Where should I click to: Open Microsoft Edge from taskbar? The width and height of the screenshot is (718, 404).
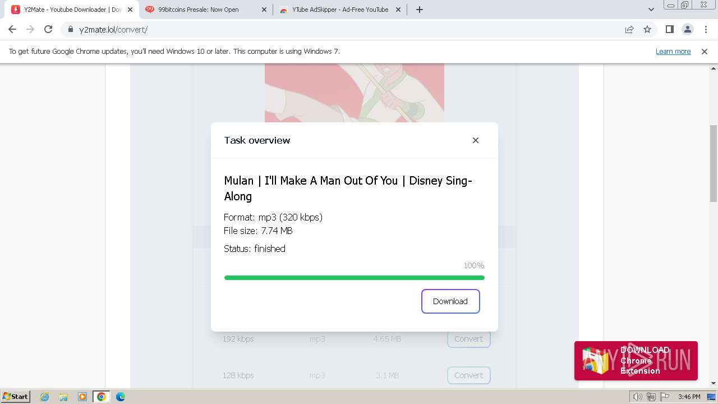tap(120, 397)
